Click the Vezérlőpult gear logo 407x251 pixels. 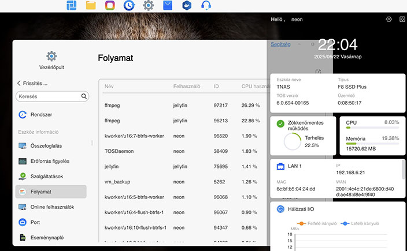tap(51, 56)
